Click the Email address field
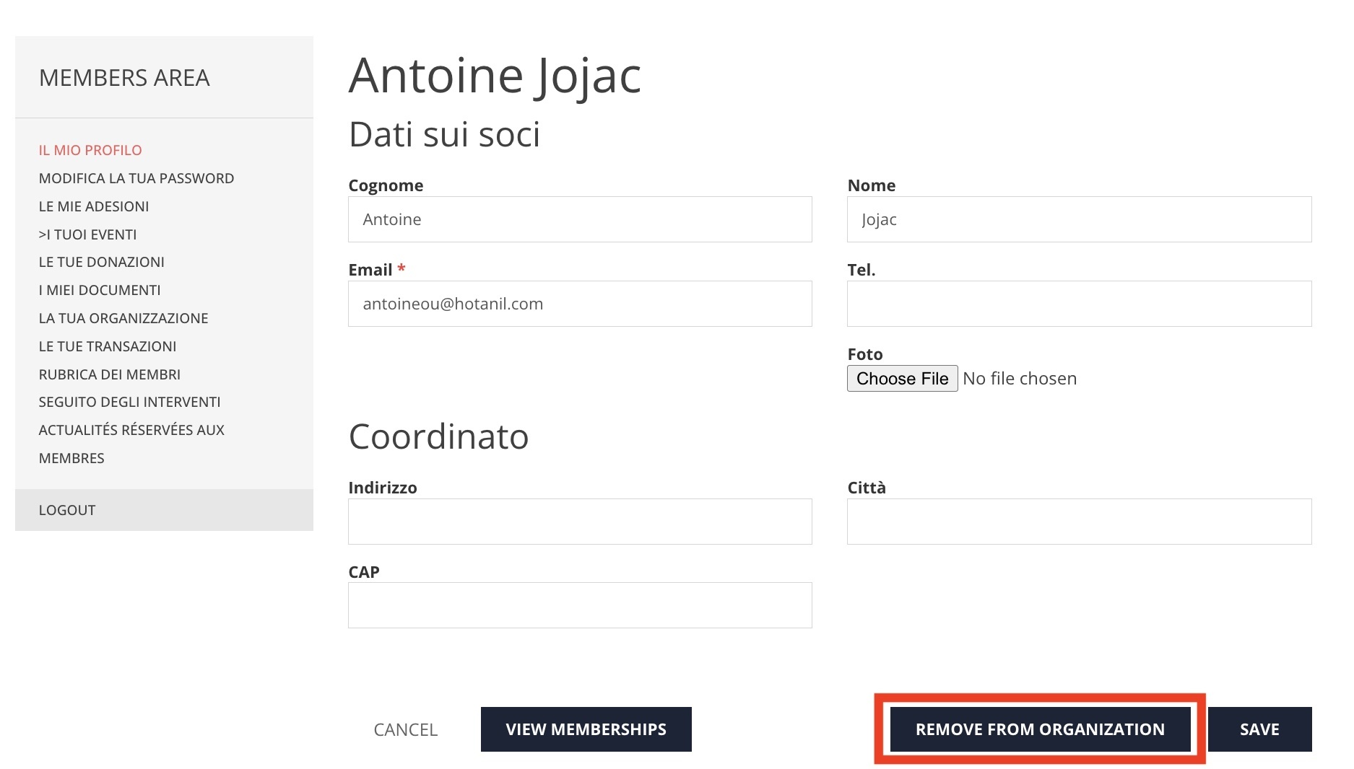Image resolution: width=1354 pixels, height=769 pixels. click(580, 304)
